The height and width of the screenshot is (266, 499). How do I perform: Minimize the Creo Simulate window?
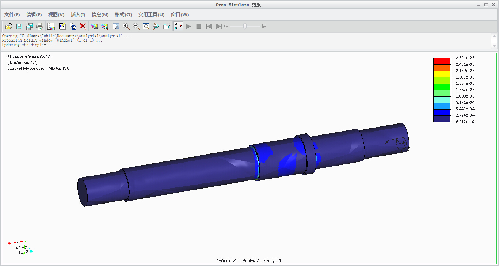[x=479, y=5]
